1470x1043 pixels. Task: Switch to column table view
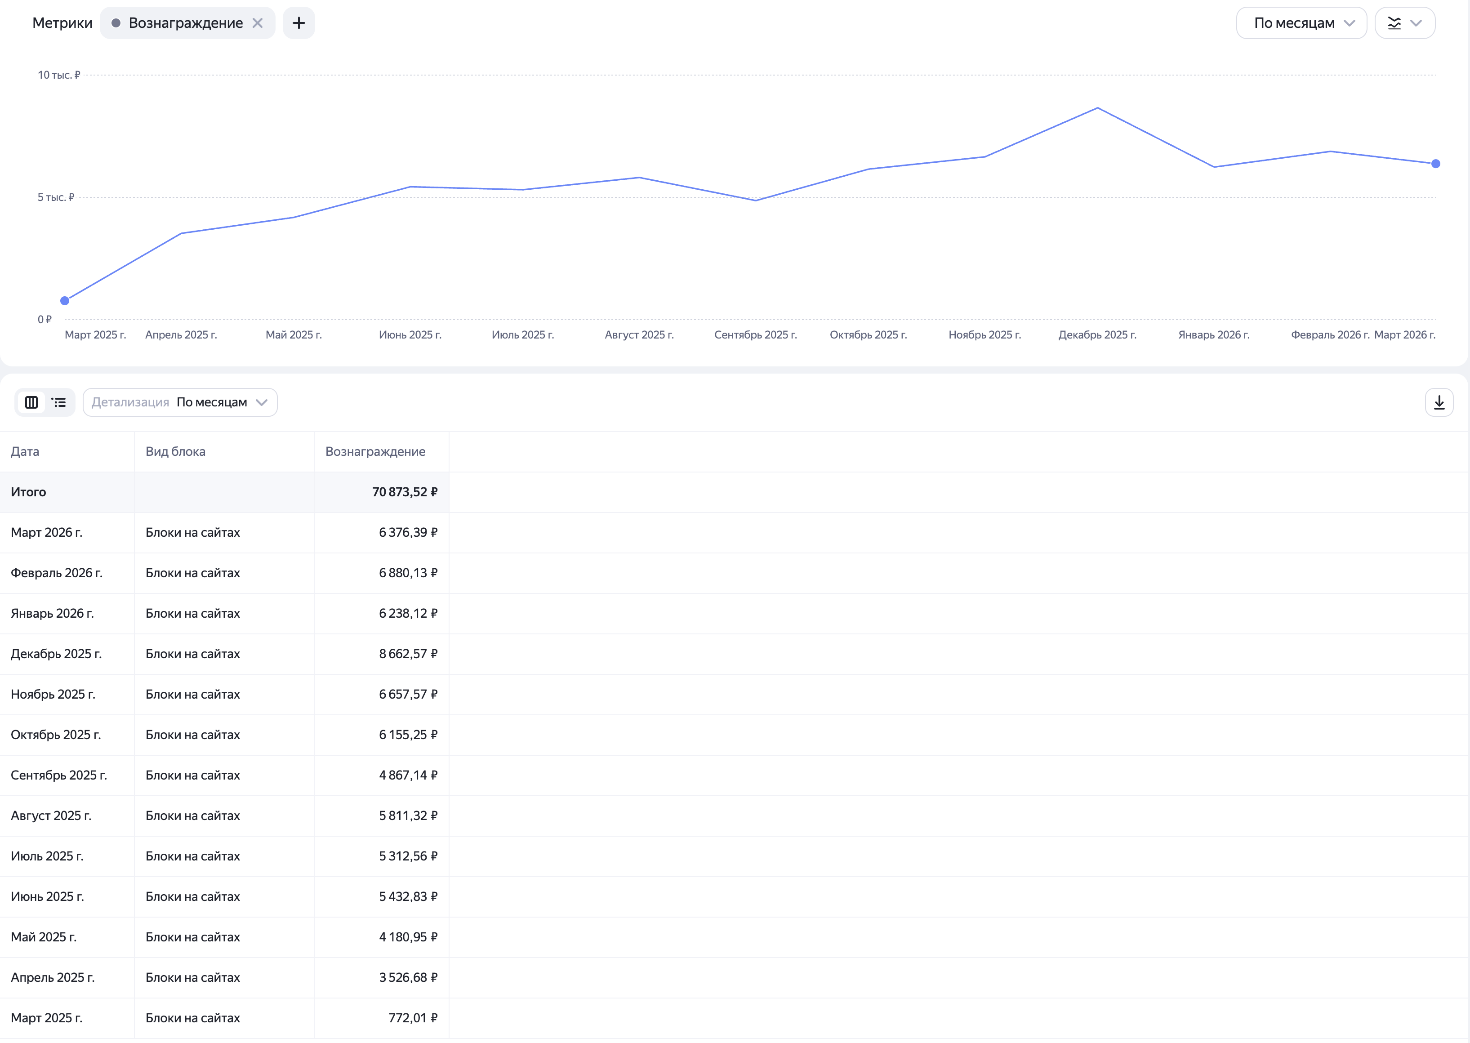pyautogui.click(x=31, y=402)
